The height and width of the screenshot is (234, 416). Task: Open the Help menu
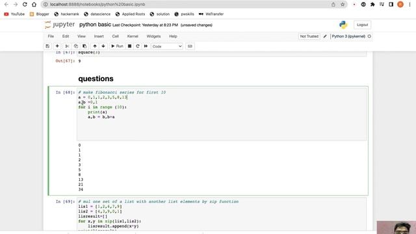point(173,36)
